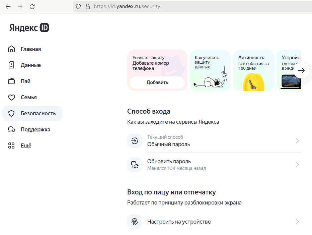The width and height of the screenshot is (312, 235).
Task: Click the laptop image in Устройства card
Action: point(291,82)
